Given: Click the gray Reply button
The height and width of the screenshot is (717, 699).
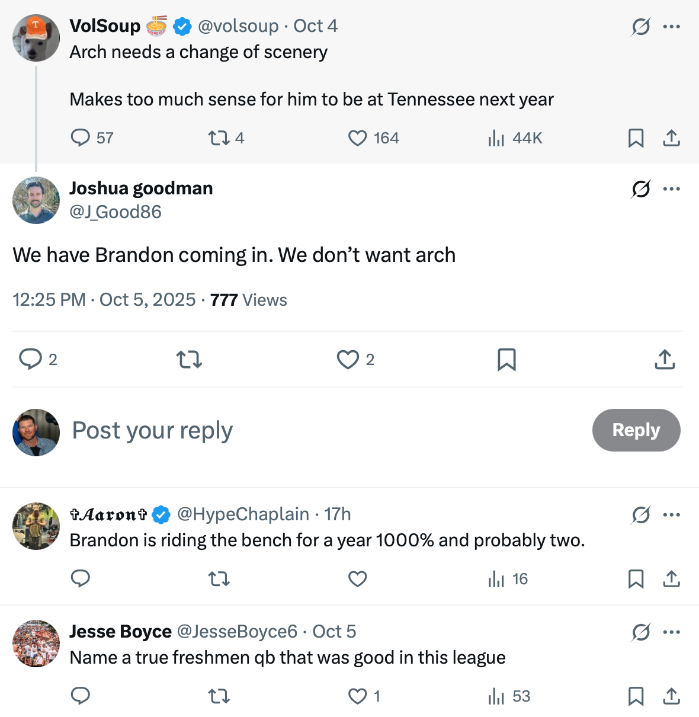Looking at the screenshot, I should tap(636, 430).
